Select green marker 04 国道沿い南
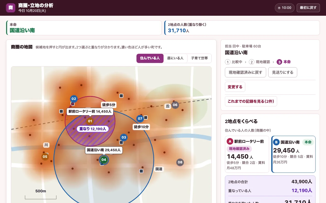 click(104, 160)
